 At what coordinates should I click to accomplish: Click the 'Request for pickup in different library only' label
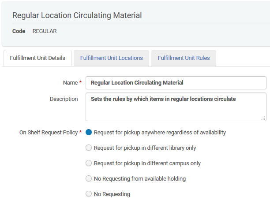145,148
